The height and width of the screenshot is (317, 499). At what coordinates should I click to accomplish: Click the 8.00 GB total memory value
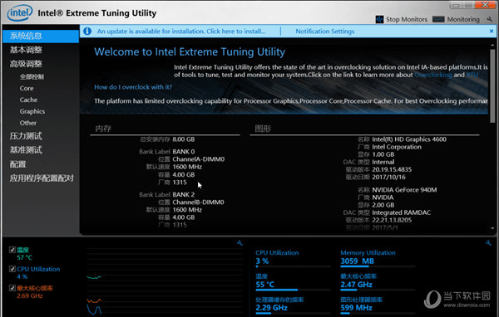coord(184,139)
